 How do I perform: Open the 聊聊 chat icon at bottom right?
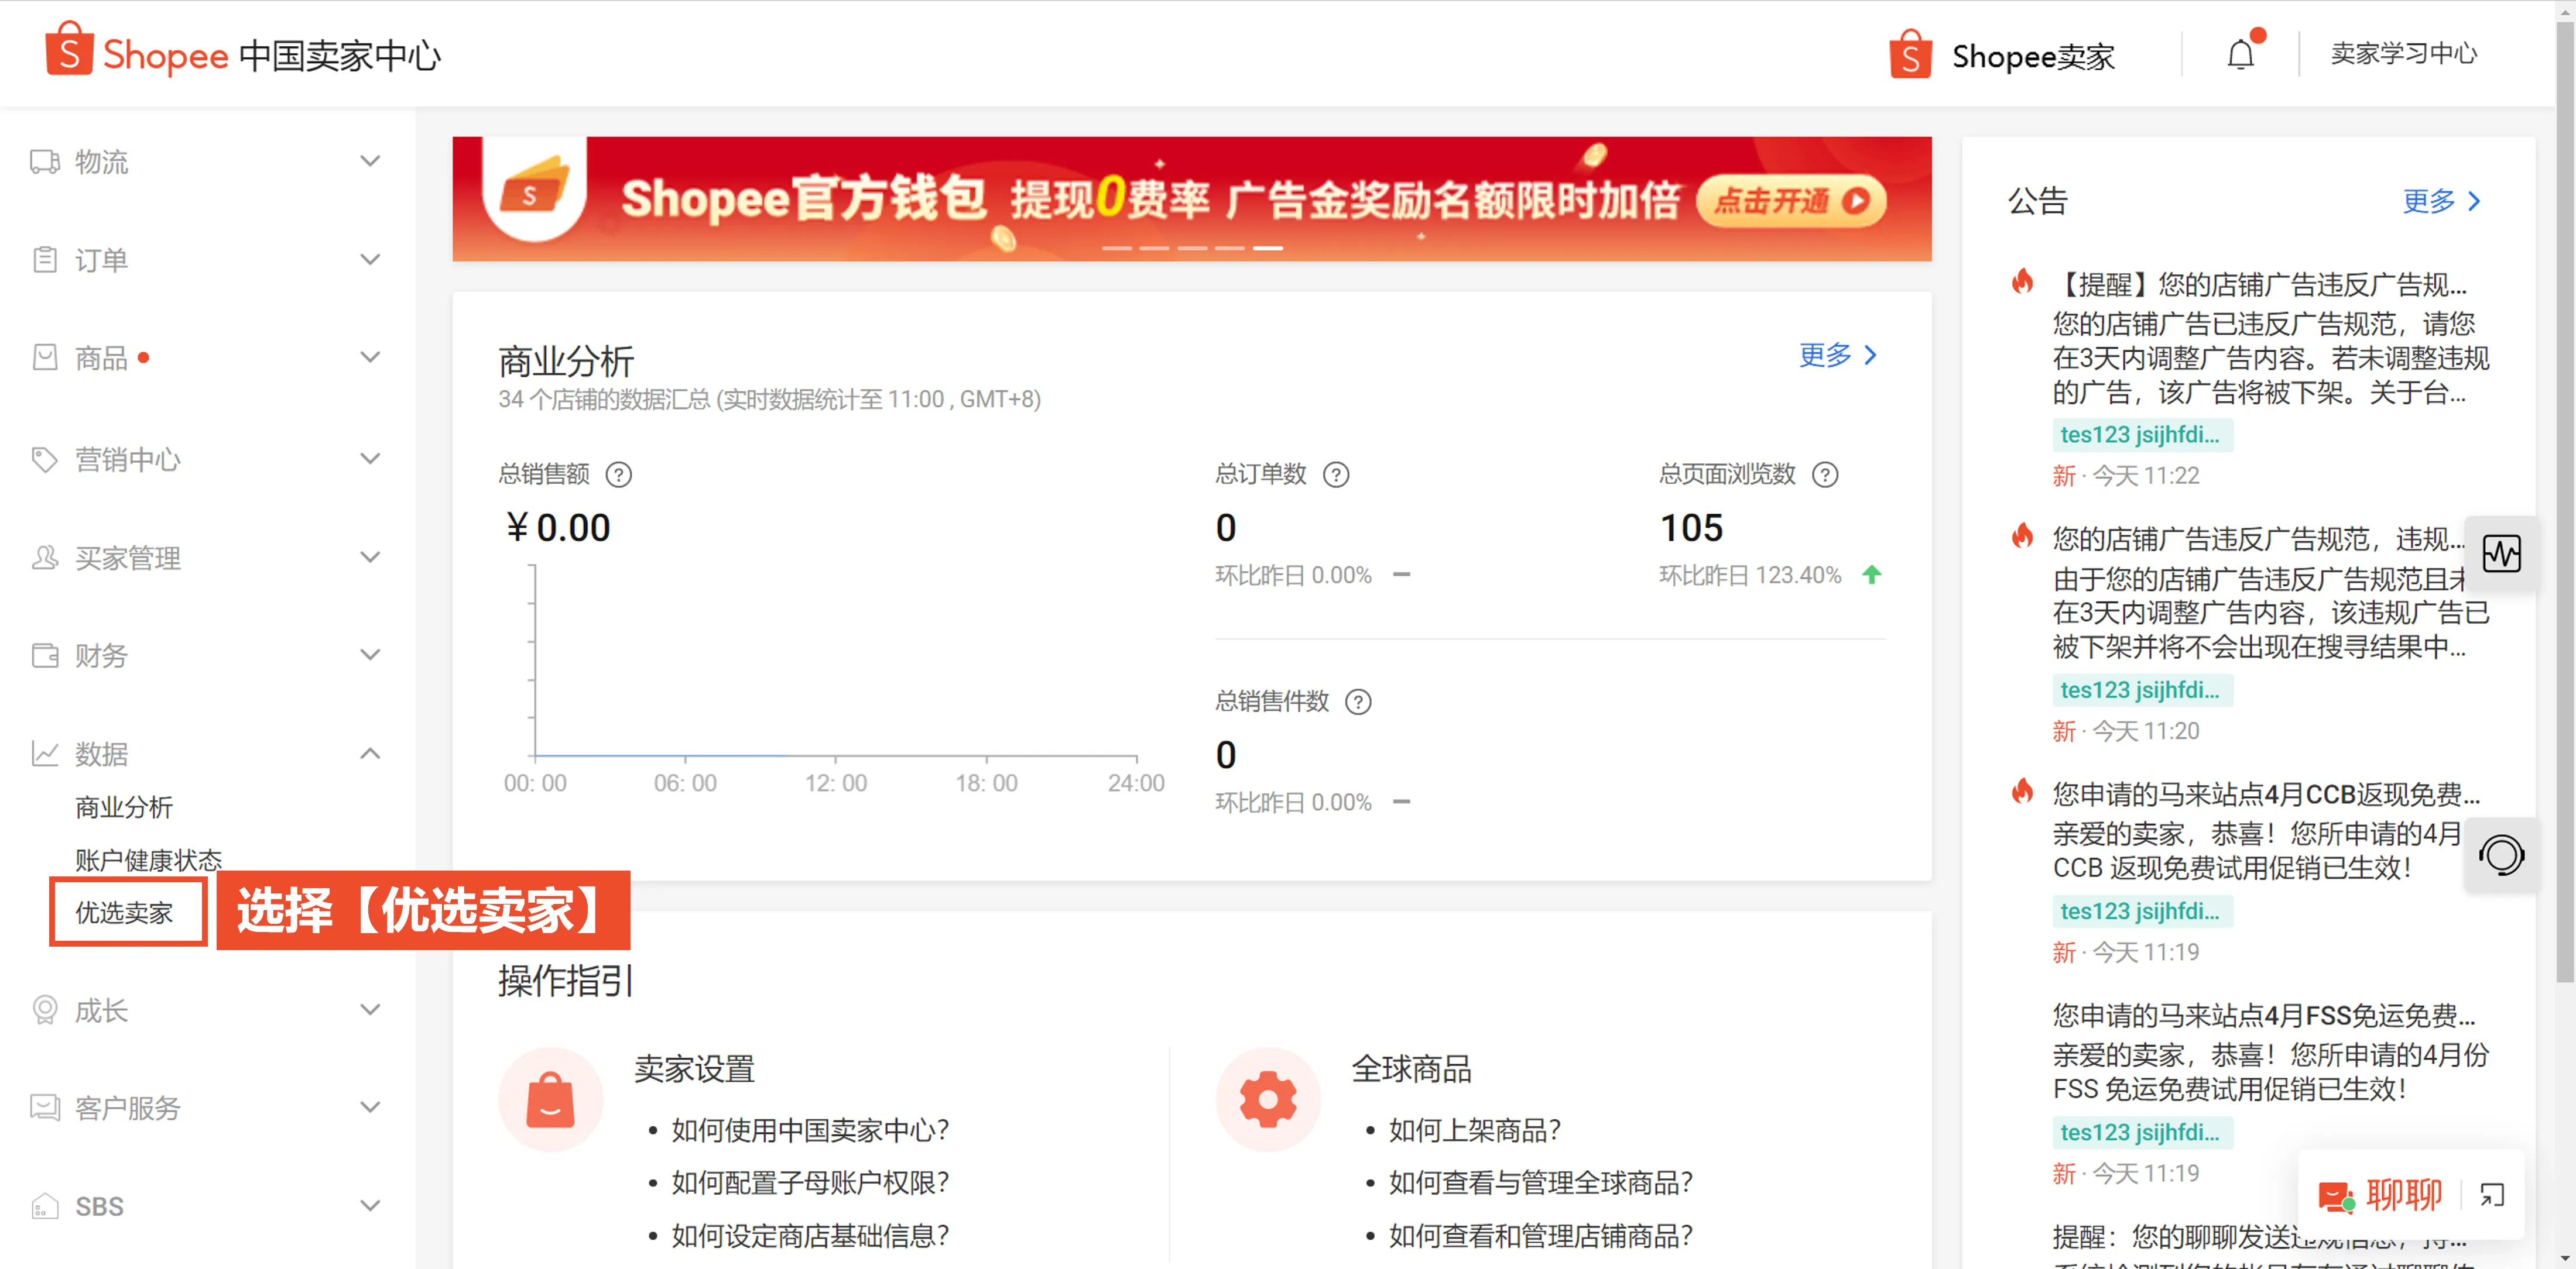pyautogui.click(x=2337, y=1195)
